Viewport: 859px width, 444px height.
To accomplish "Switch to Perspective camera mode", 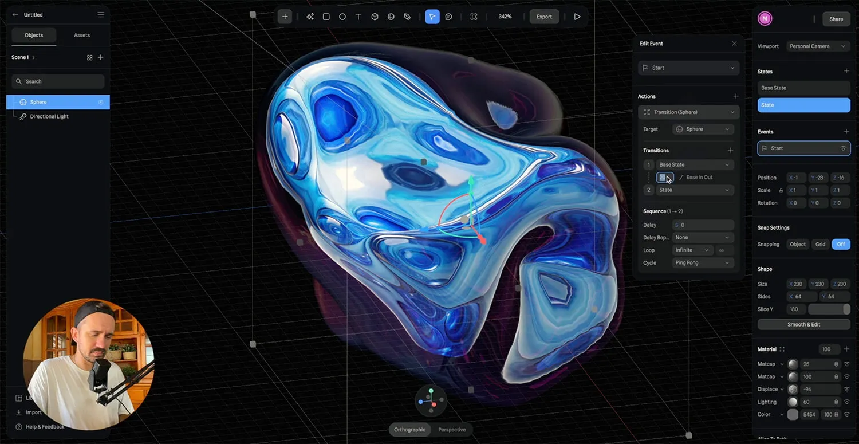I will tap(452, 430).
